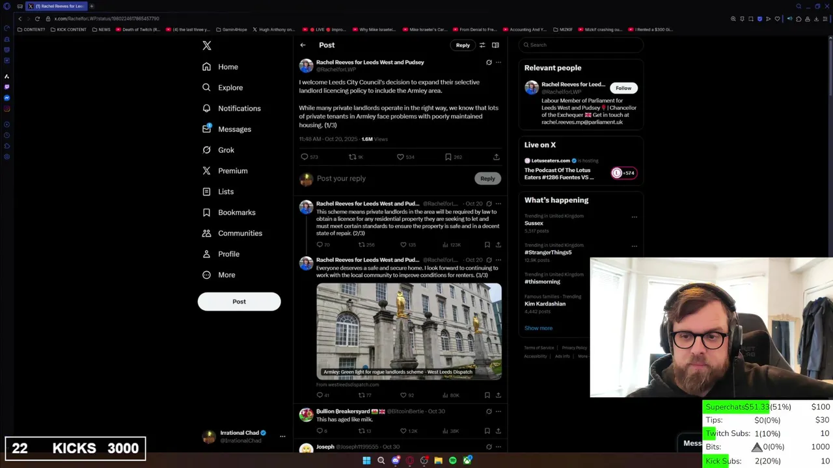This screenshot has height=468, width=833.
Task: Open Notifications in the sidebar
Action: coord(231,109)
